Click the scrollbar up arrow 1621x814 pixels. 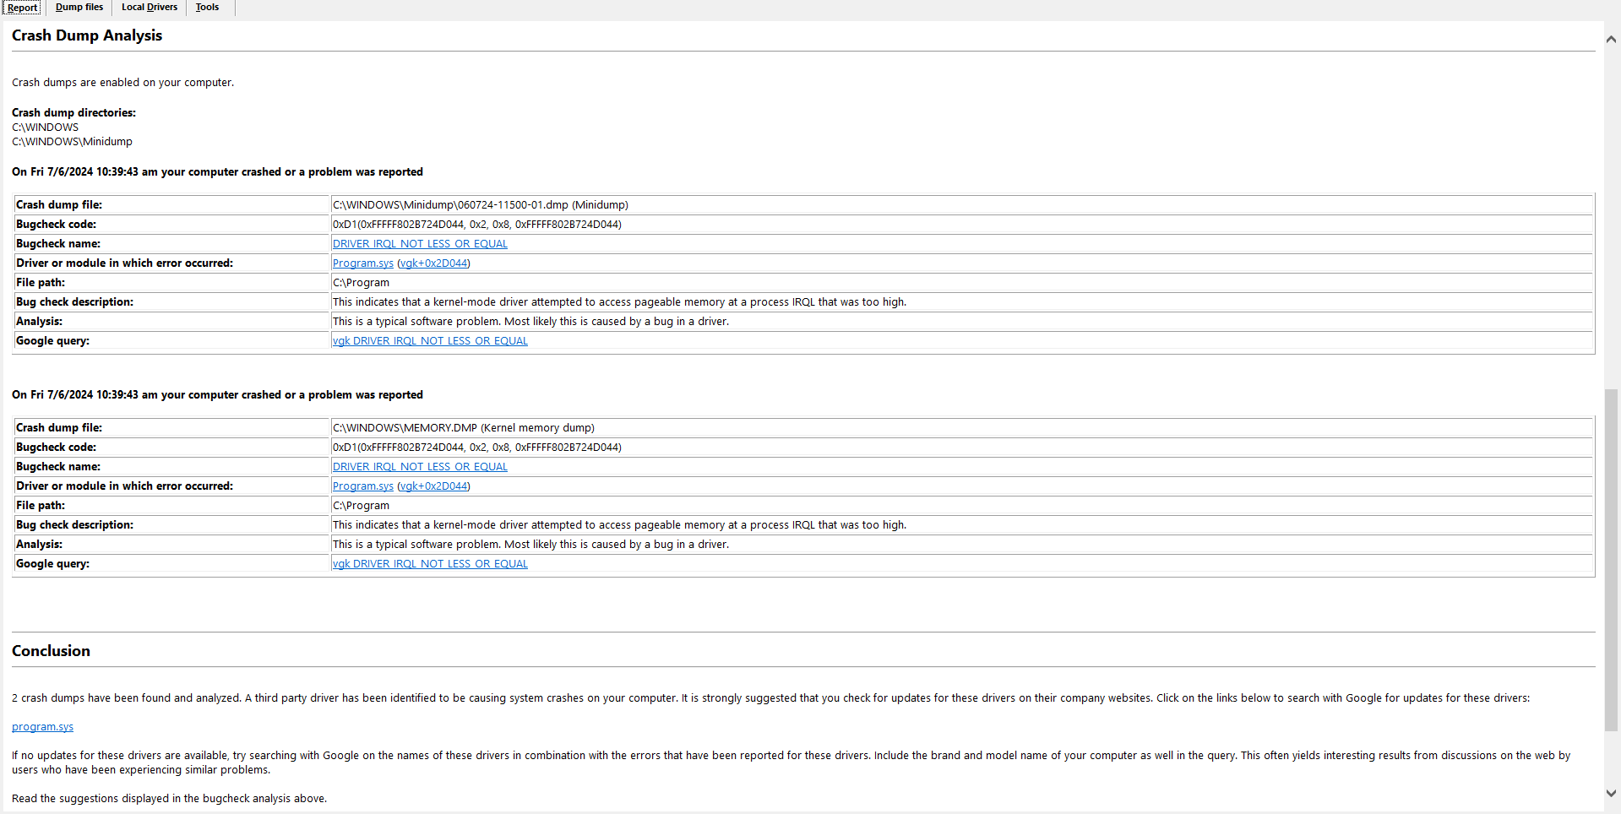(1611, 39)
